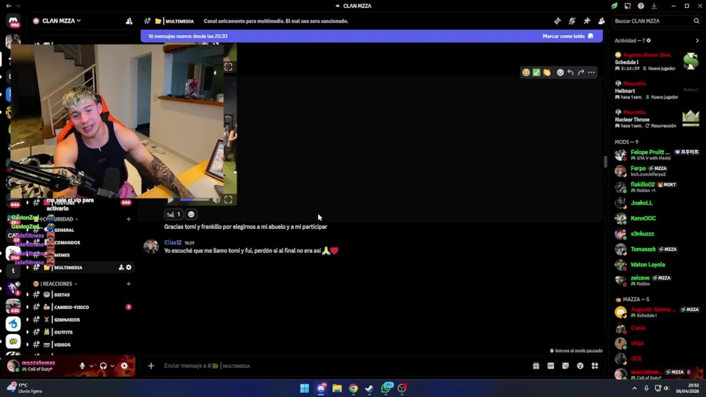
Task: Open the add reaction smiley picker
Action: tap(560, 72)
